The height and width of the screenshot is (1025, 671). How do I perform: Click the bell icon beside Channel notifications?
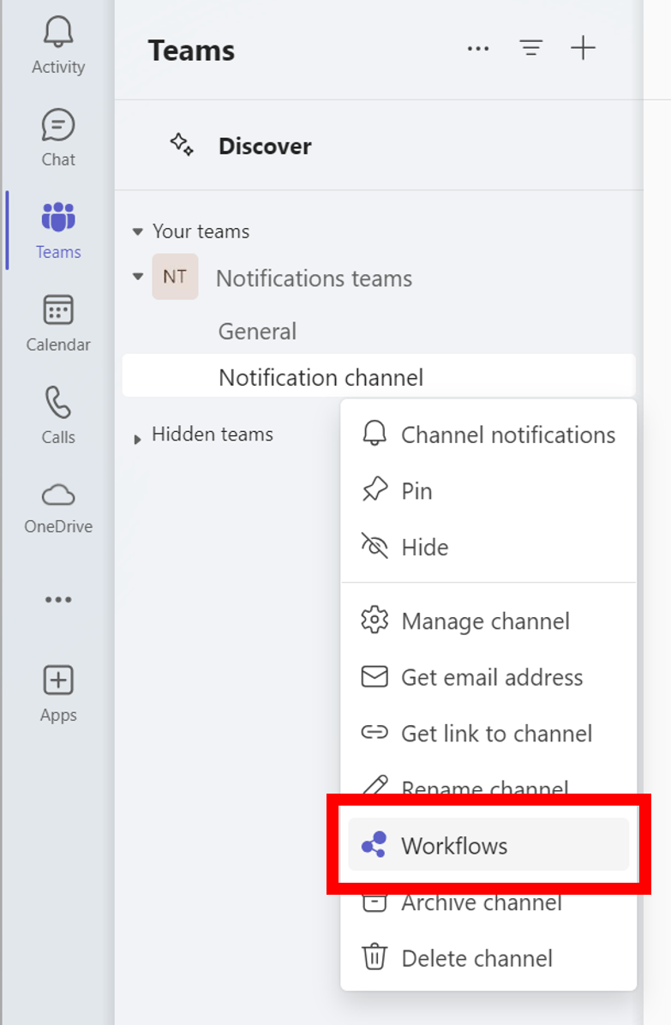point(374,433)
